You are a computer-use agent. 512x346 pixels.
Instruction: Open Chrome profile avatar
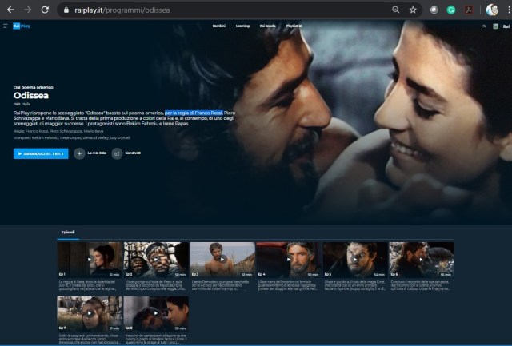492,10
